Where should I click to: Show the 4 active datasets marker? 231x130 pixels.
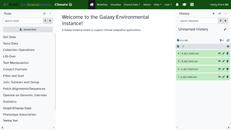222,40
